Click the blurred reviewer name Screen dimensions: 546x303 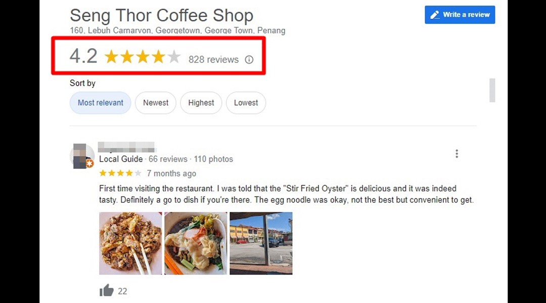(x=127, y=147)
